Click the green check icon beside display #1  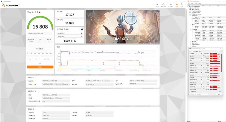coord(35,84)
